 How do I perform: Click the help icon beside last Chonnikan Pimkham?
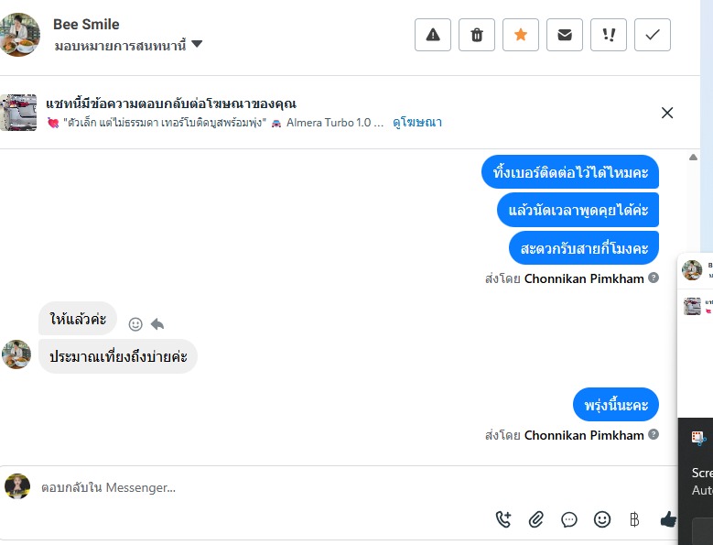tap(654, 435)
